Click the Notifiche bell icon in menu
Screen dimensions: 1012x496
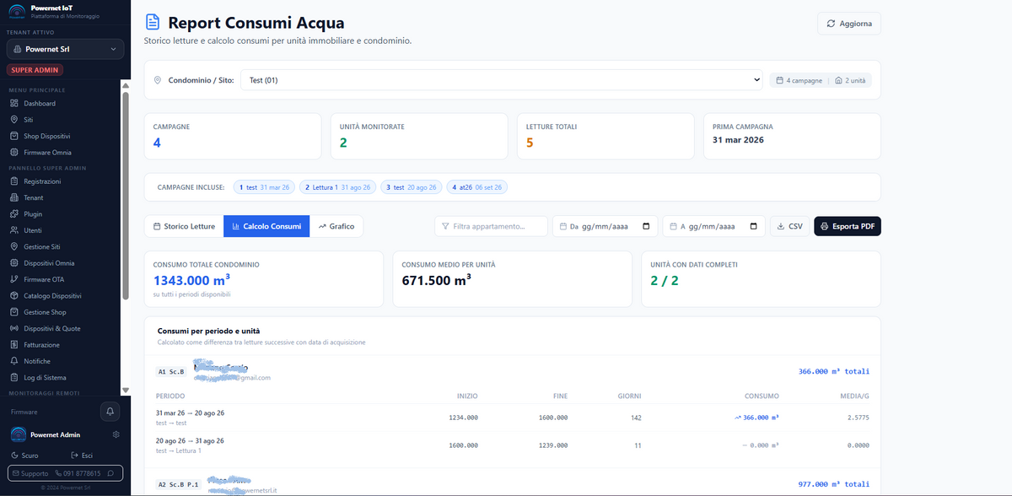[14, 361]
